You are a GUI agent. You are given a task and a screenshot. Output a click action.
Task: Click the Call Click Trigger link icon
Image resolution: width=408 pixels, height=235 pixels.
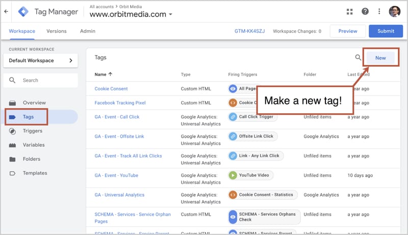(x=233, y=117)
